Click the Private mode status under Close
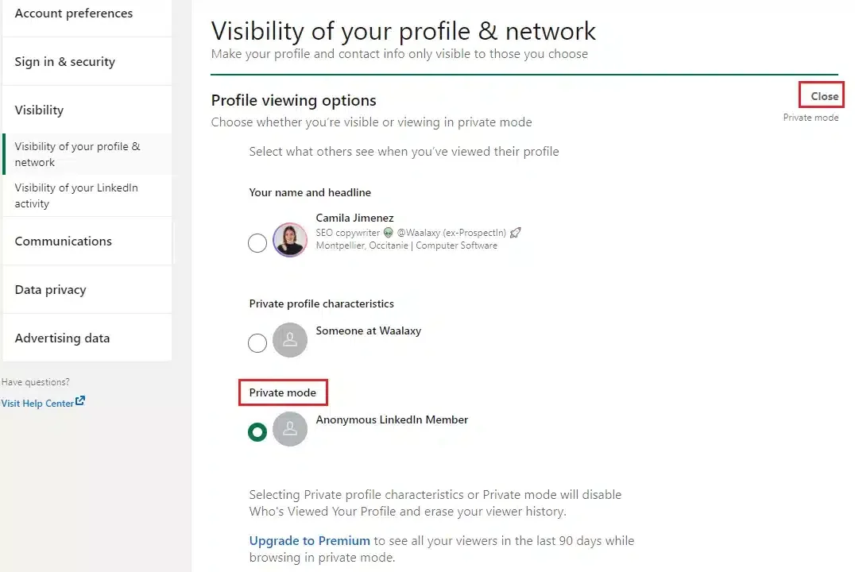This screenshot has width=855, height=572. pos(811,118)
